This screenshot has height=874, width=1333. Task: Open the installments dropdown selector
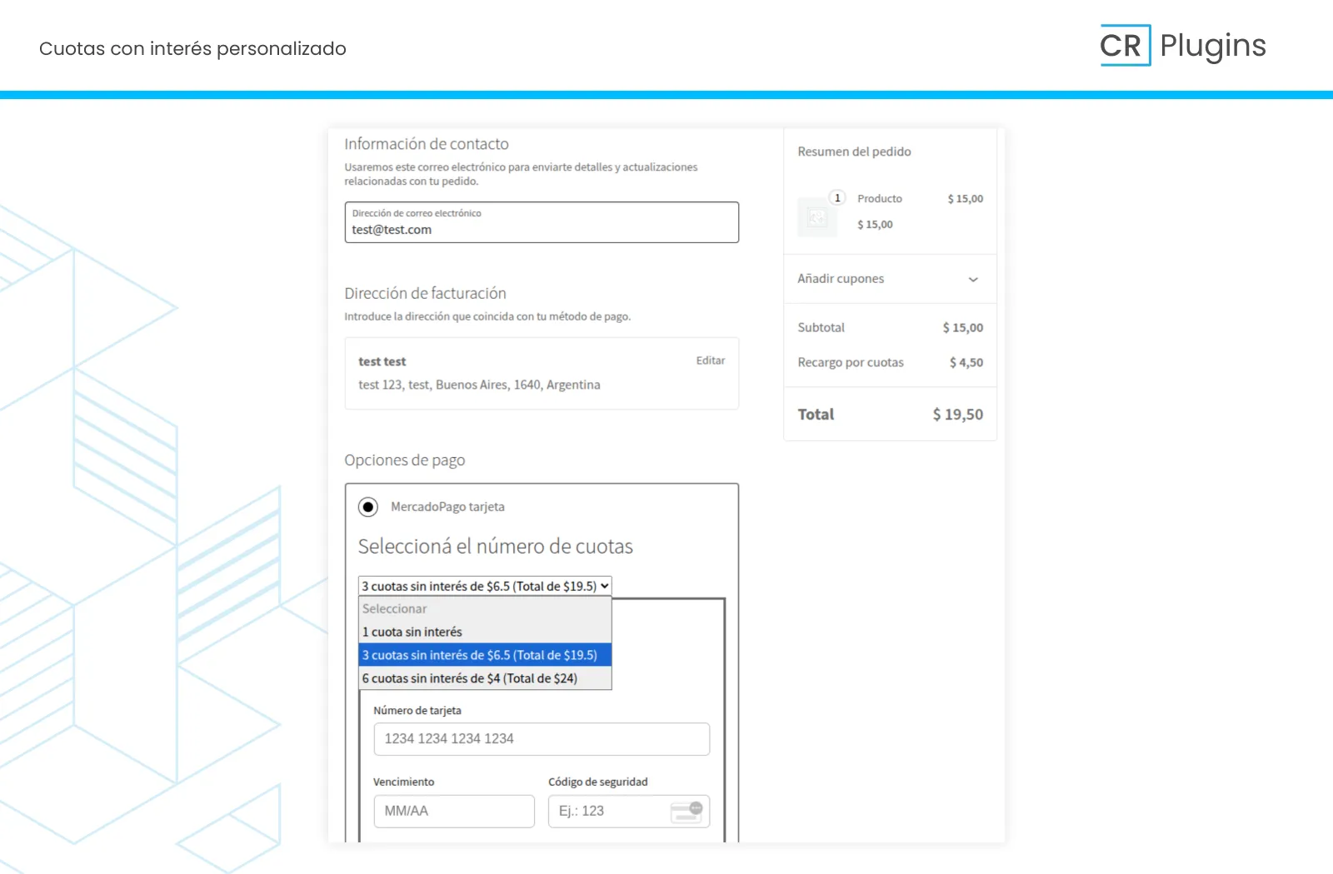485,586
